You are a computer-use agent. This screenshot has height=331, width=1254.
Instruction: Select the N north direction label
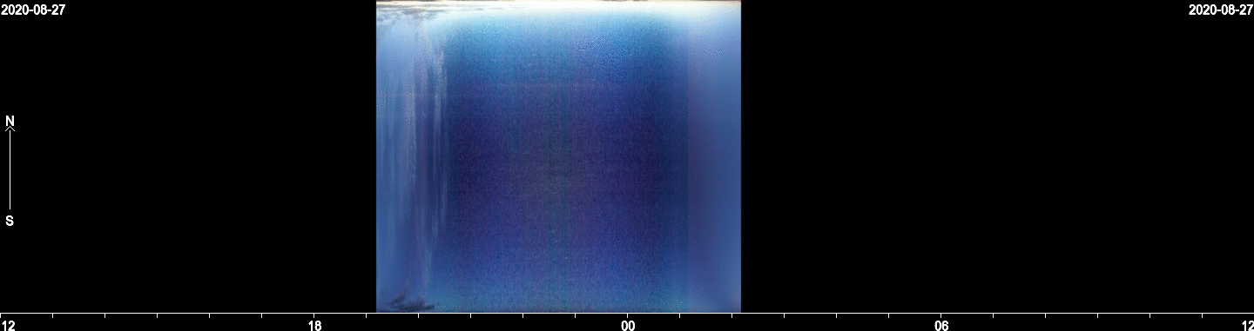coord(10,121)
